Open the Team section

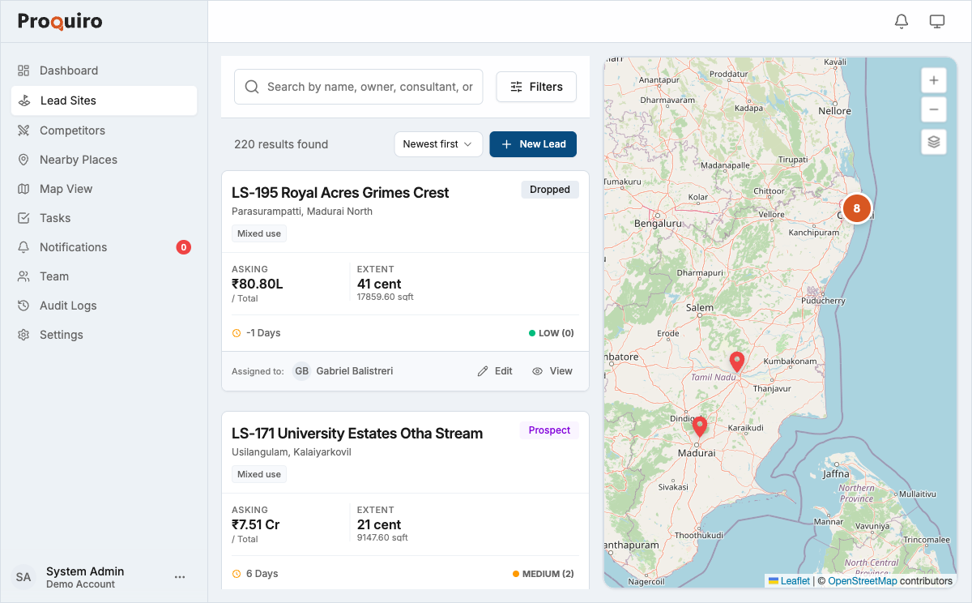click(x=53, y=276)
